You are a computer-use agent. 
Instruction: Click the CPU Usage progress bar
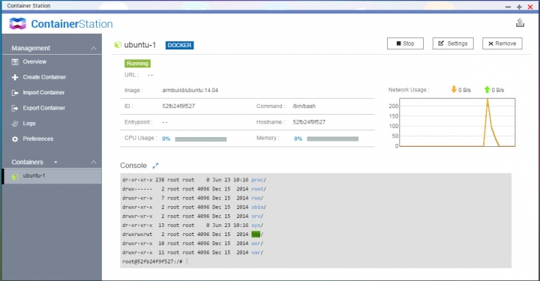[x=201, y=139]
